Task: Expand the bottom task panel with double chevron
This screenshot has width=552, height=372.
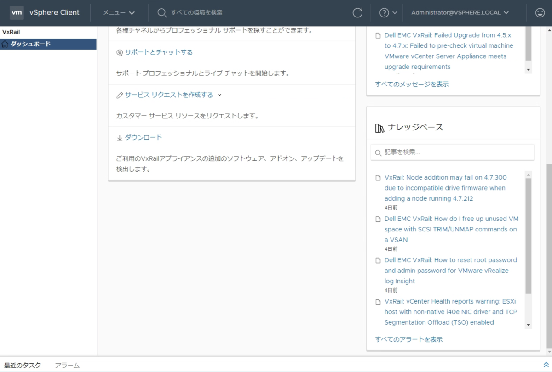Action: 546,365
